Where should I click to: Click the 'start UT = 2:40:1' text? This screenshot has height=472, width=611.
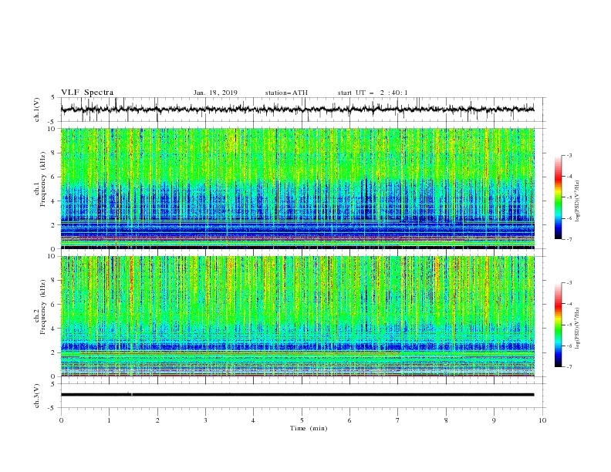[373, 93]
